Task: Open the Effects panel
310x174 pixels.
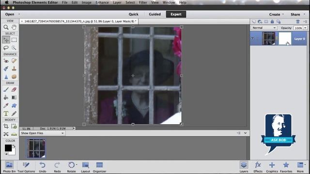Action: click(x=258, y=167)
